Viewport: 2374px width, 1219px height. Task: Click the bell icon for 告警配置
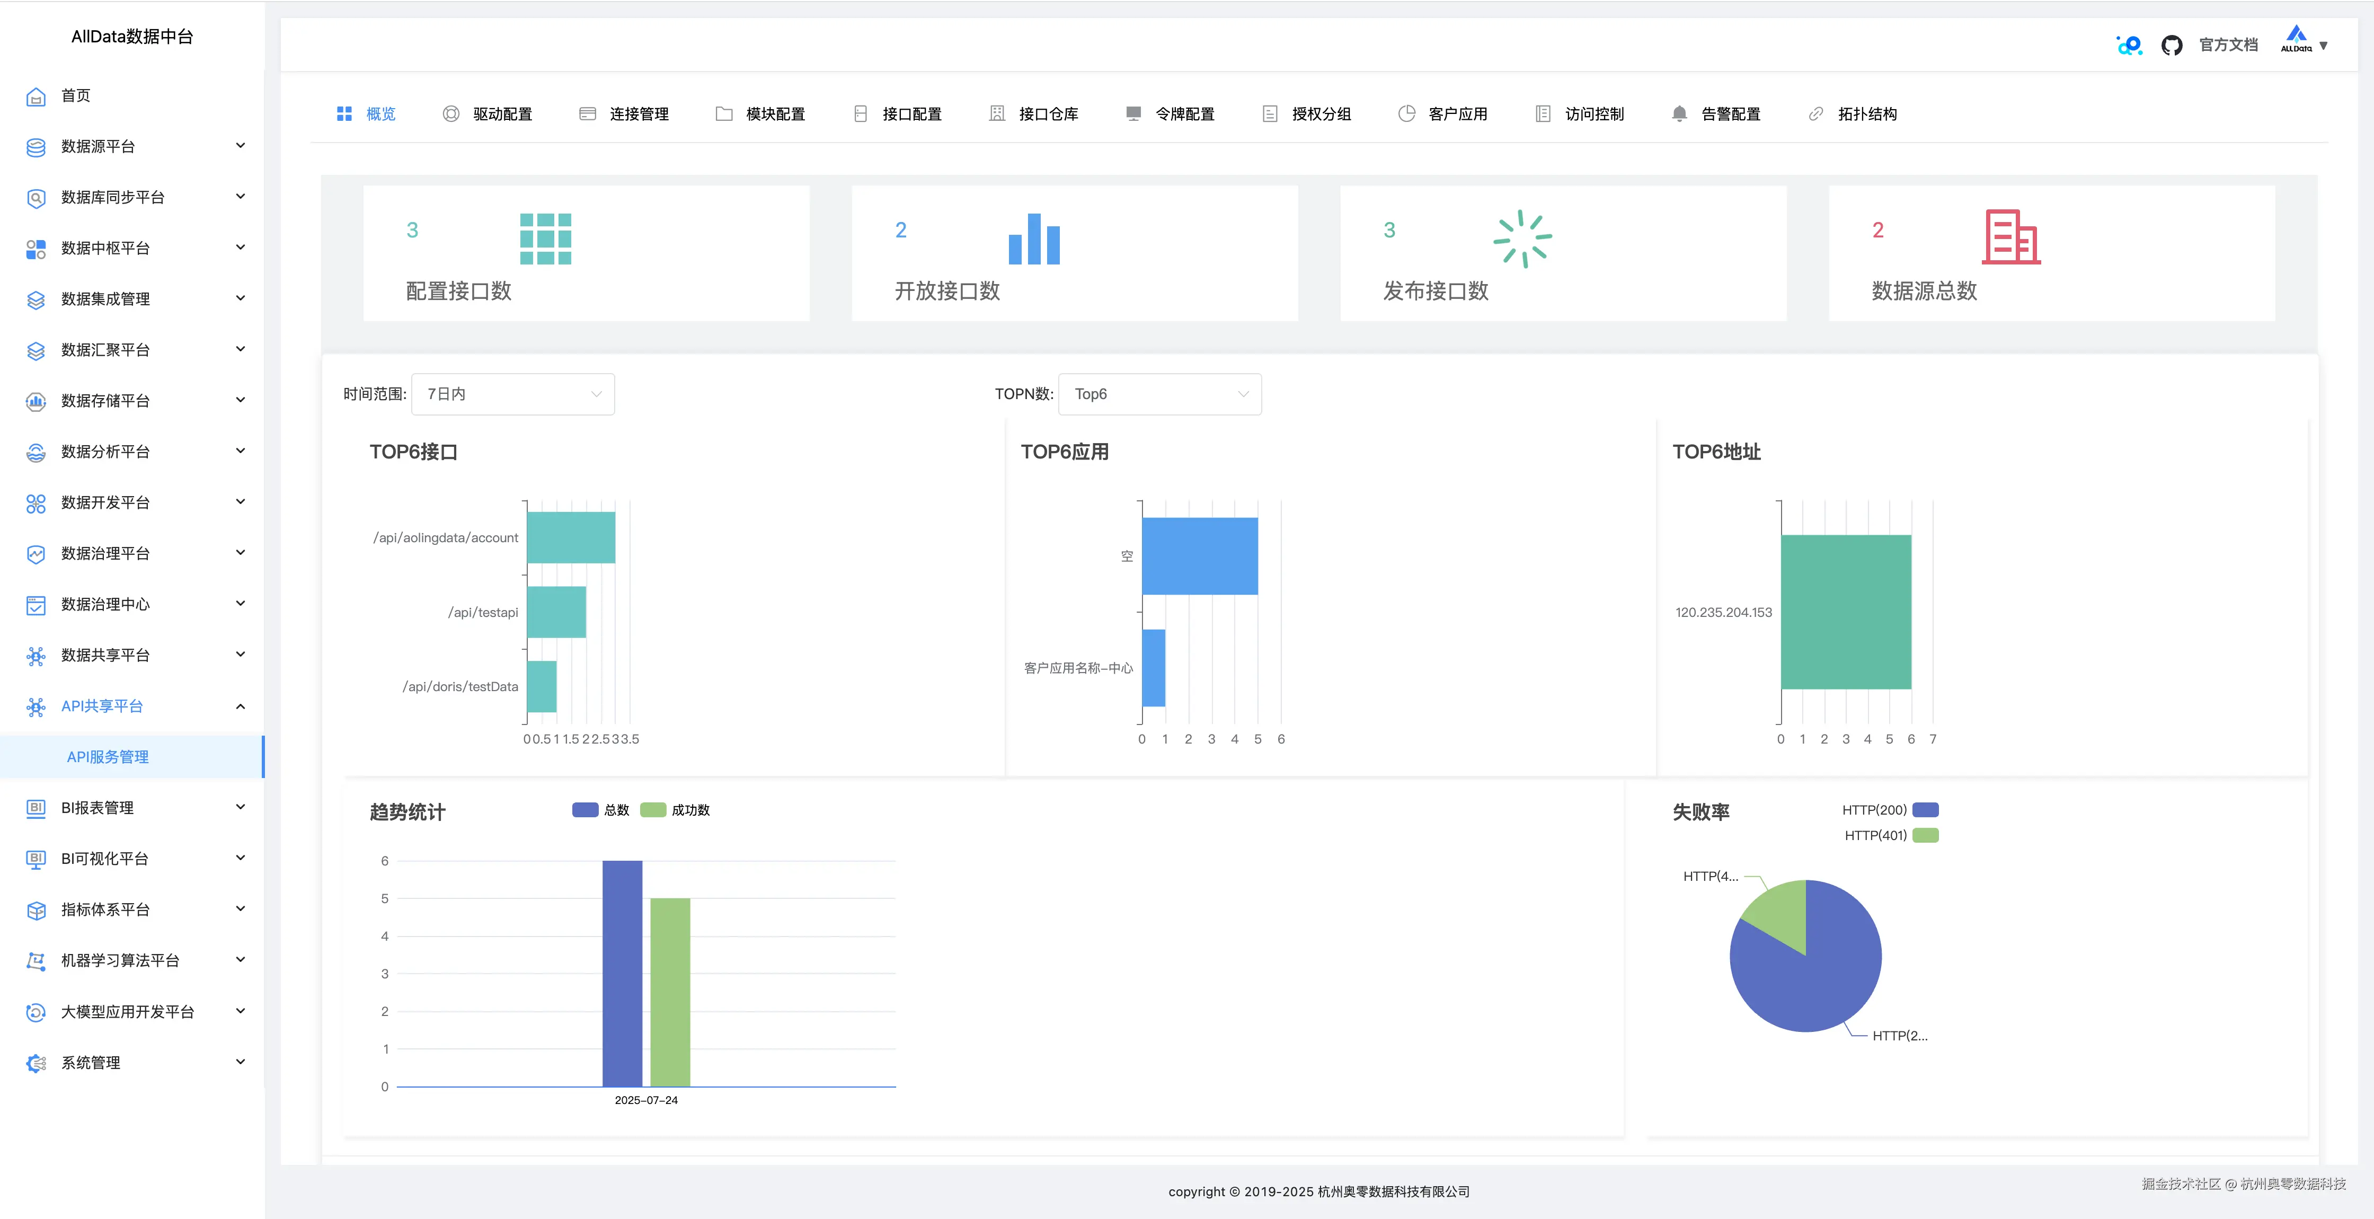tap(1679, 114)
